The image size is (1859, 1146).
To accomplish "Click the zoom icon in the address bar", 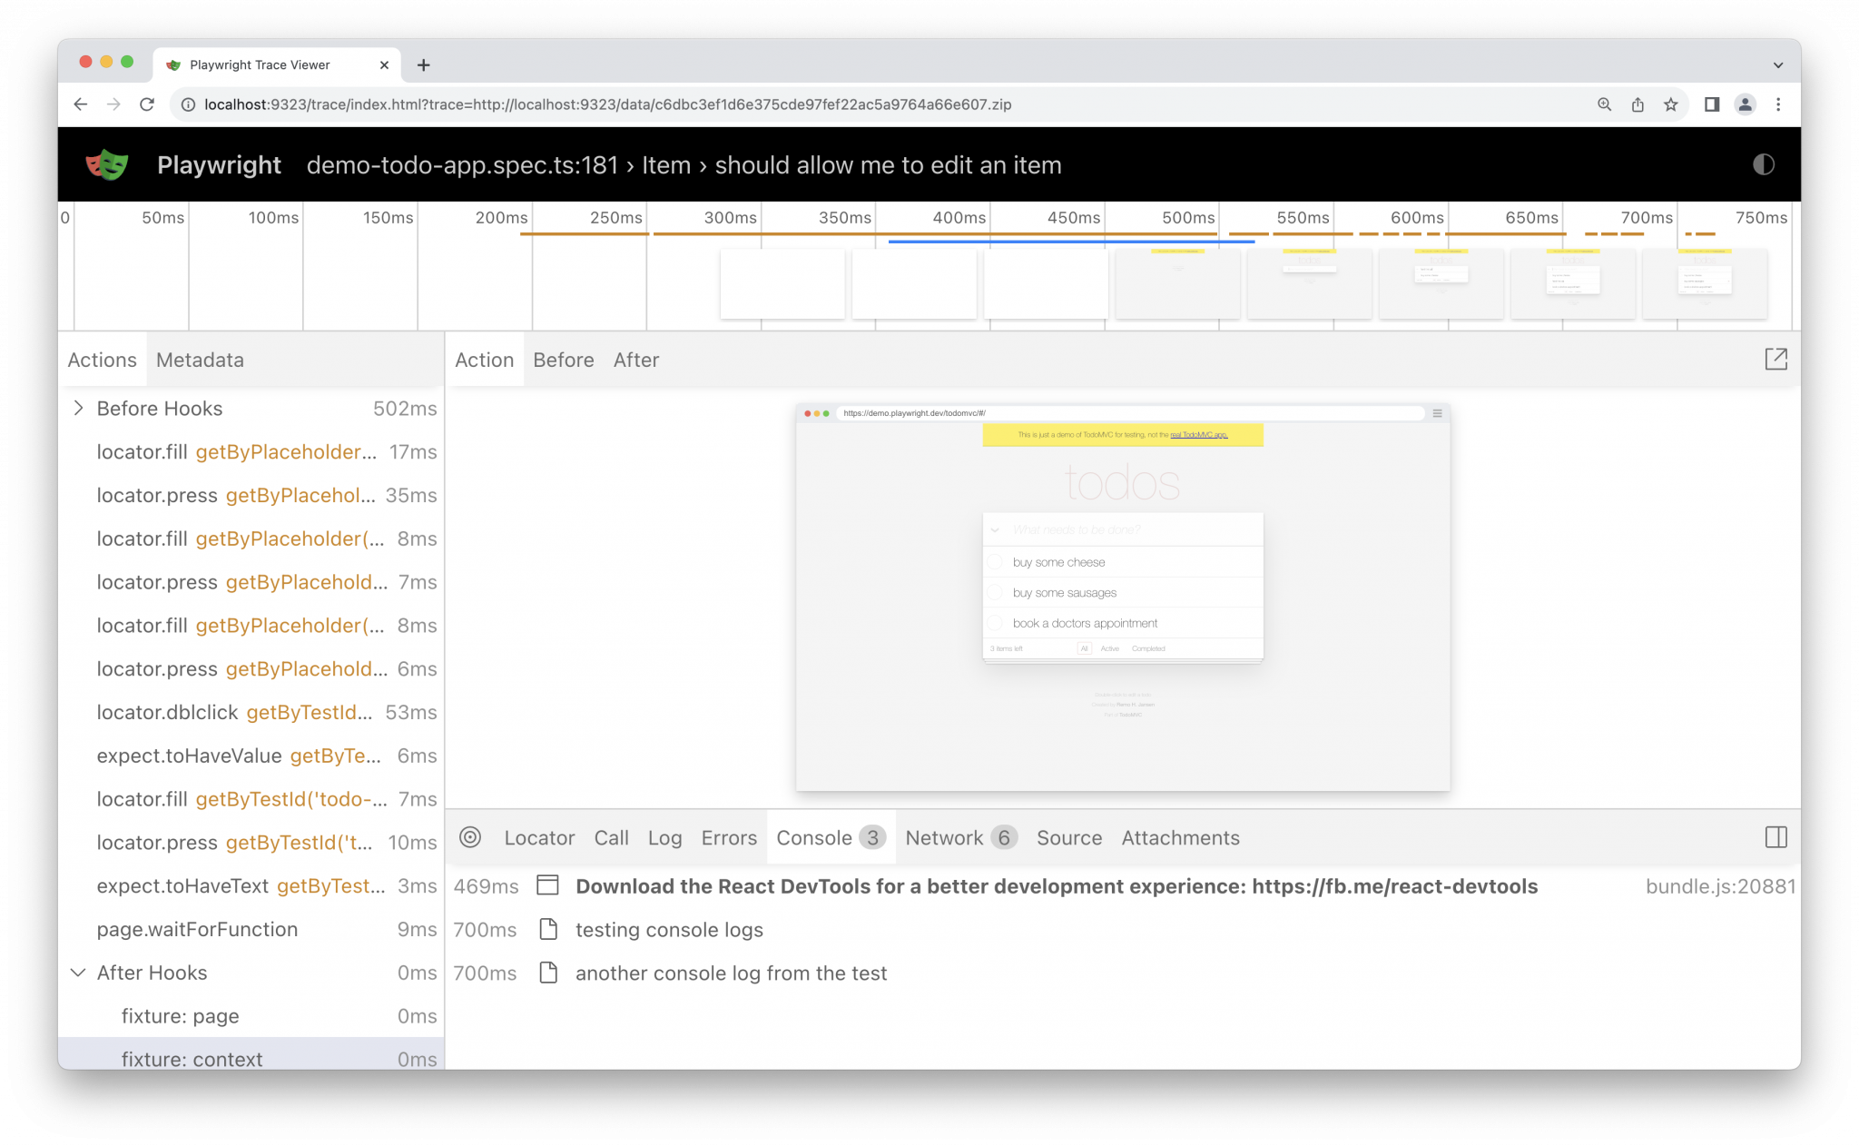I will coord(1604,104).
